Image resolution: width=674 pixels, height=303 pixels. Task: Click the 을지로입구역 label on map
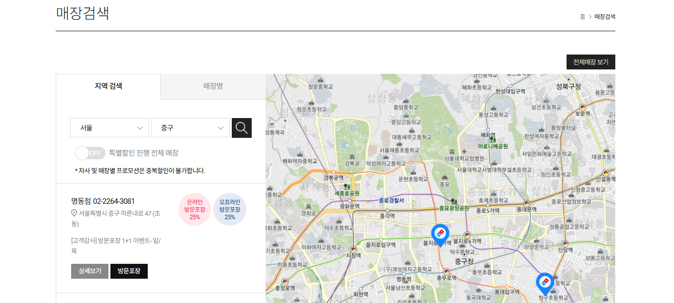(x=381, y=244)
